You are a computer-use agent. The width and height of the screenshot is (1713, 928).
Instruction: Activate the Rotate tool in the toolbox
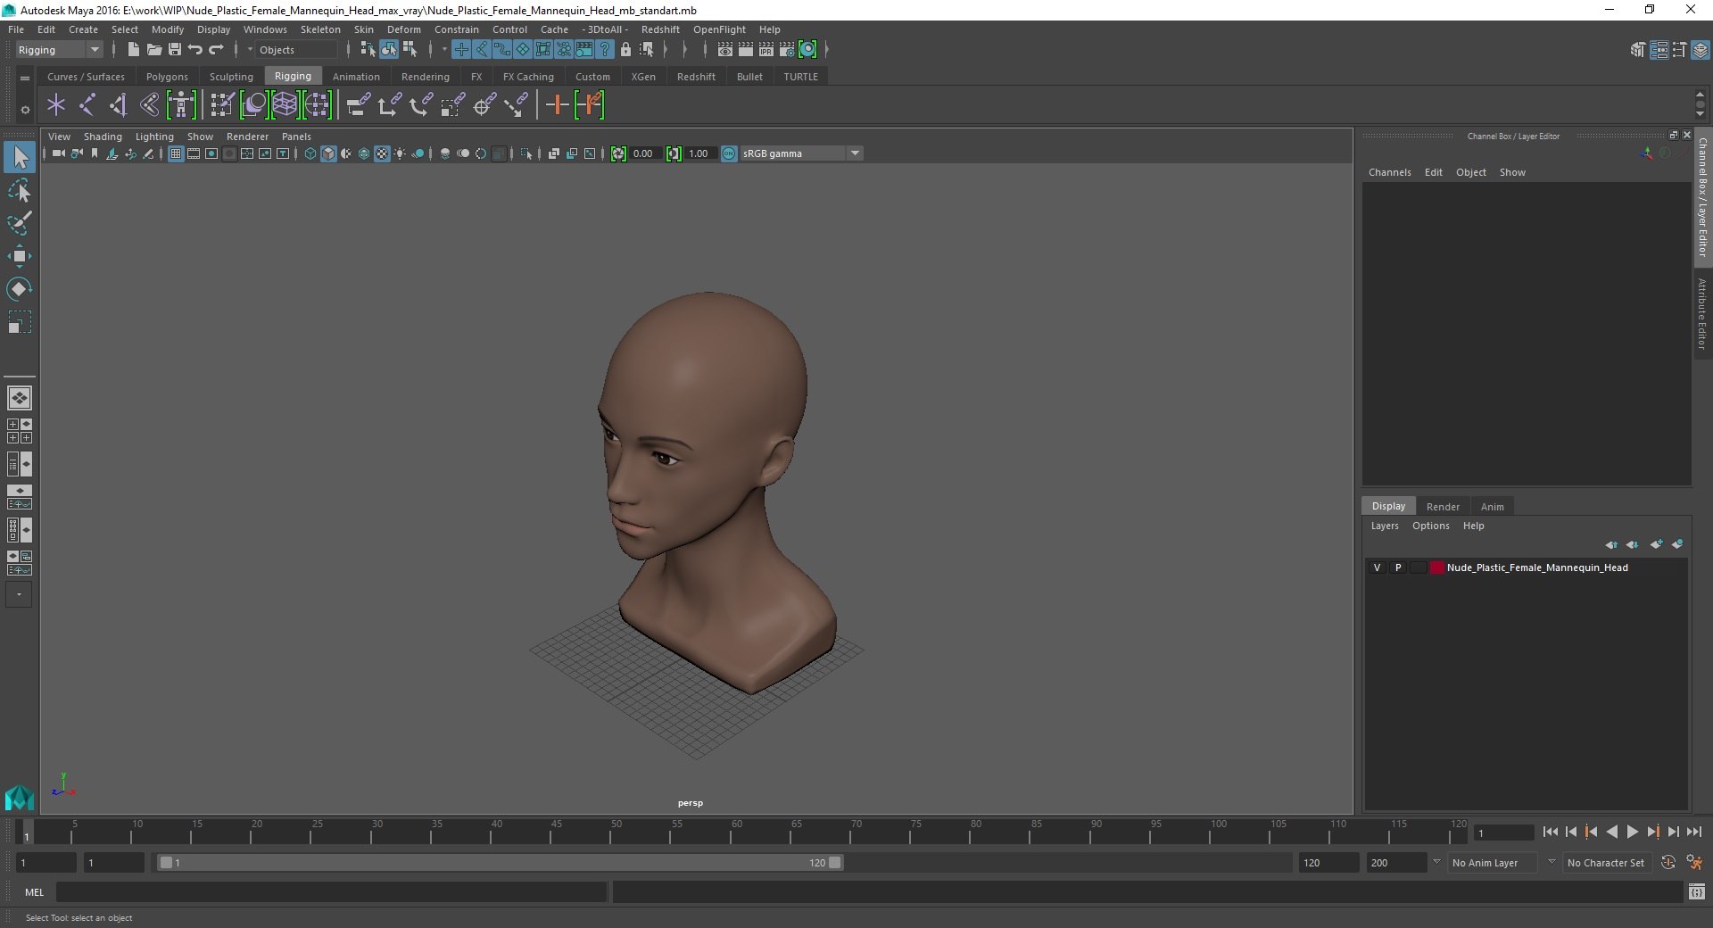click(20, 288)
